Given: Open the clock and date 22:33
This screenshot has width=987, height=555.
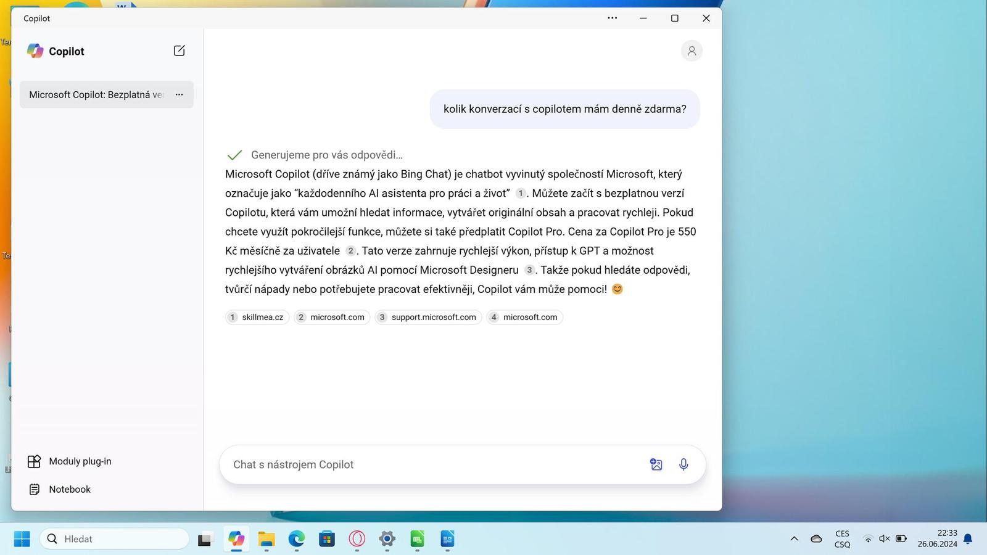Looking at the screenshot, I should pos(937,539).
